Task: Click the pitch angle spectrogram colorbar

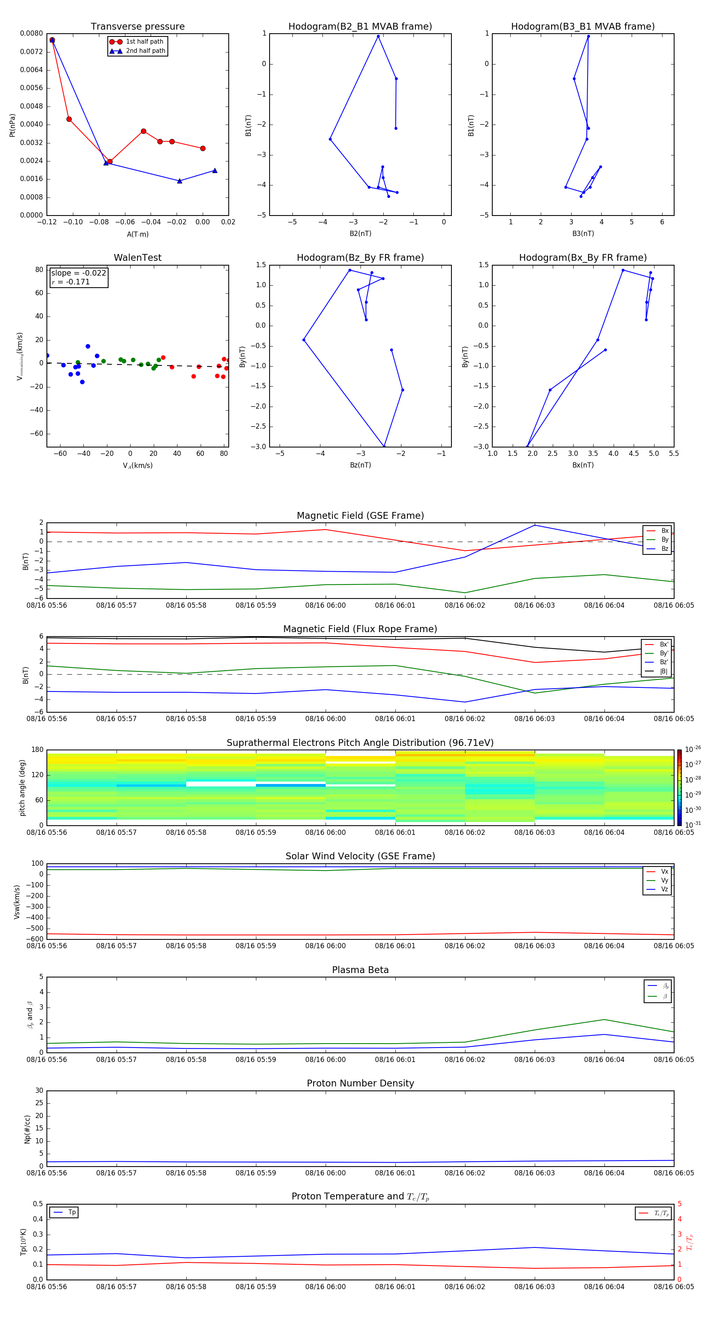Action: point(679,787)
